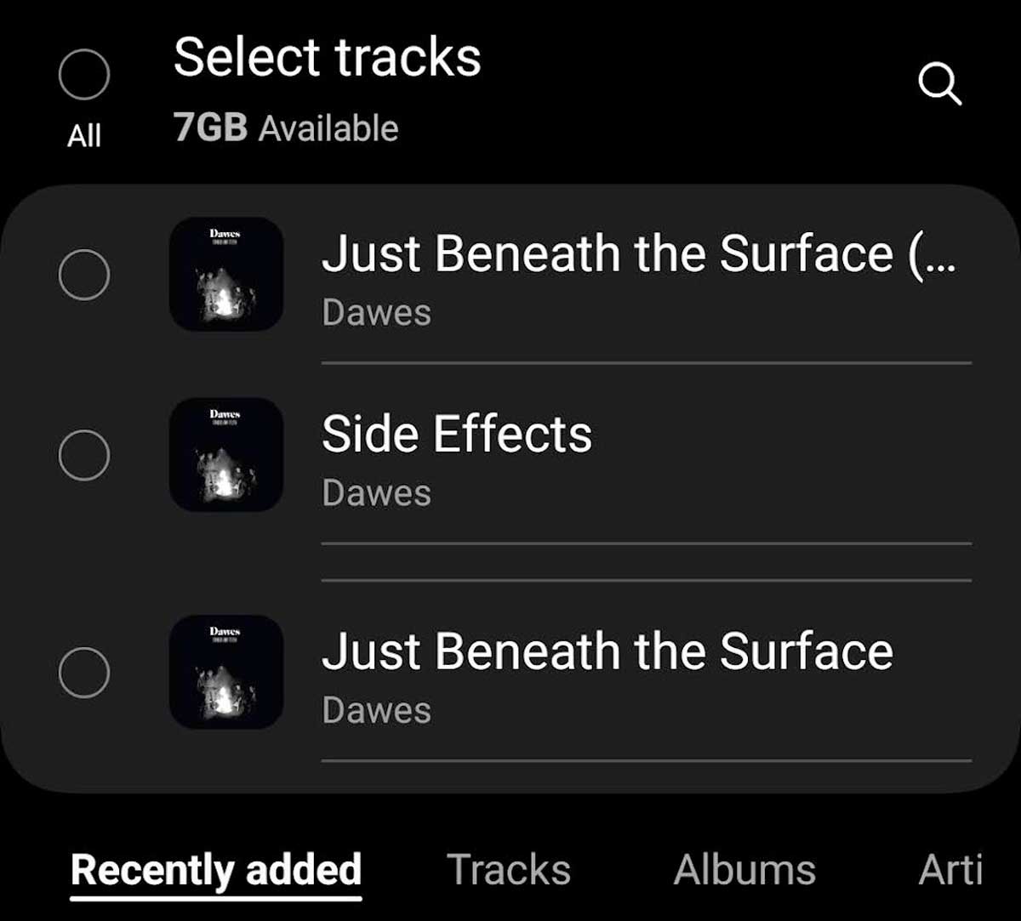This screenshot has height=921, width=1021.
Task: Tick the bottom Just Beneath the Surface track circle
Action: (x=83, y=672)
